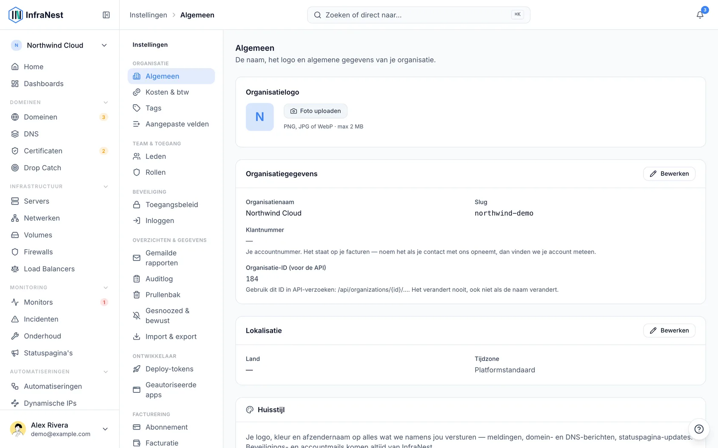
Task: Click the Certificaten shield icon
Action: (x=15, y=151)
